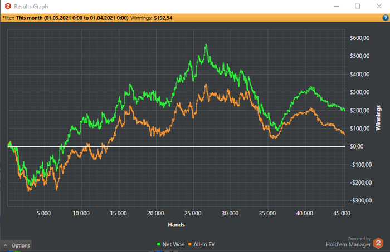Close the Results Graph window

(379, 6)
